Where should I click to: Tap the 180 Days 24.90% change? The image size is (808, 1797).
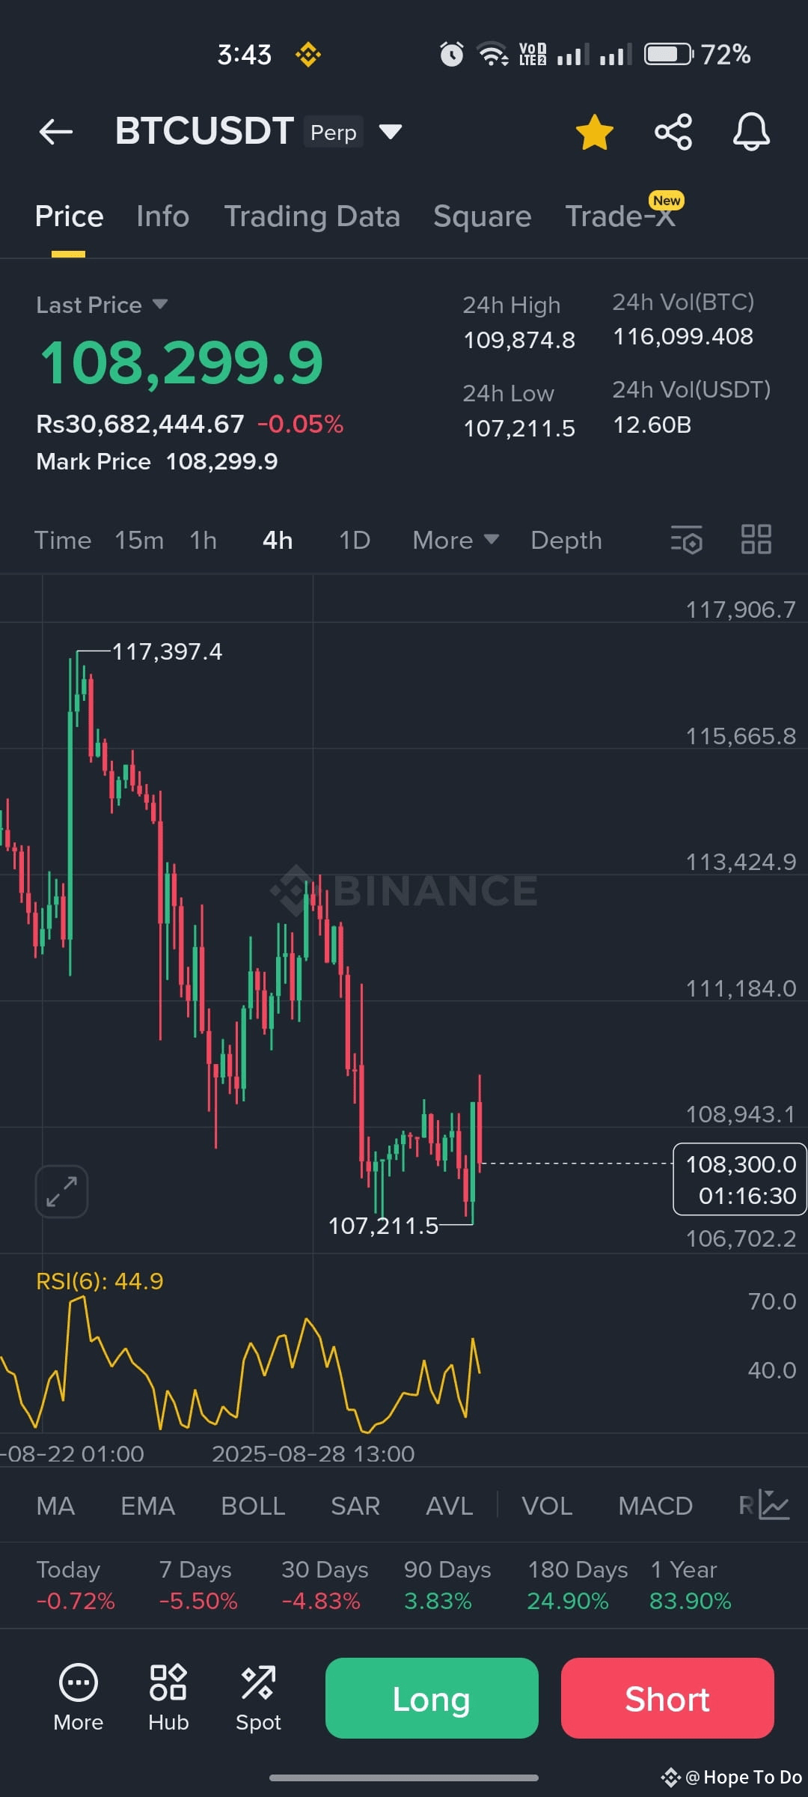tap(578, 1585)
